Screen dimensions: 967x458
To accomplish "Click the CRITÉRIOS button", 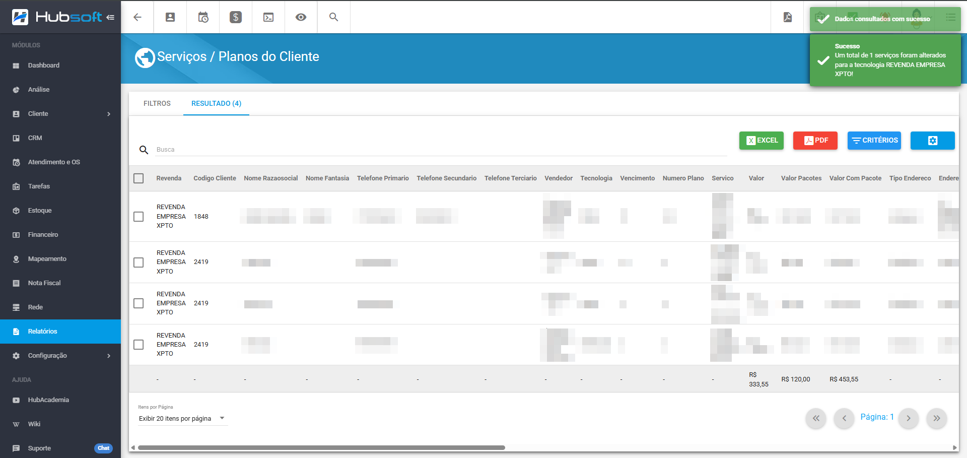I will pos(874,141).
